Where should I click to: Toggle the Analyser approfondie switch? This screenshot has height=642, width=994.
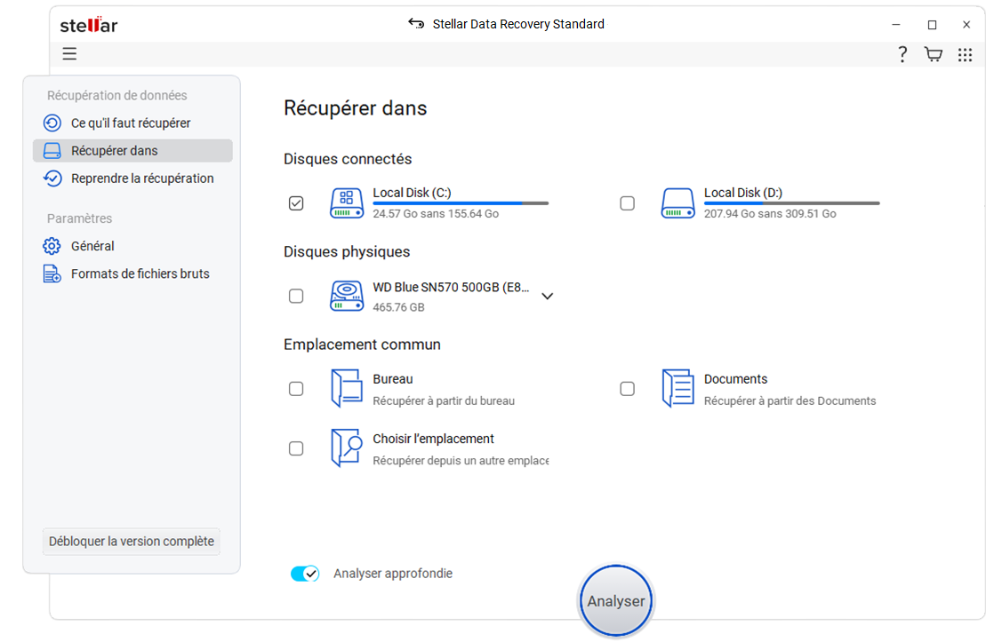click(x=305, y=574)
